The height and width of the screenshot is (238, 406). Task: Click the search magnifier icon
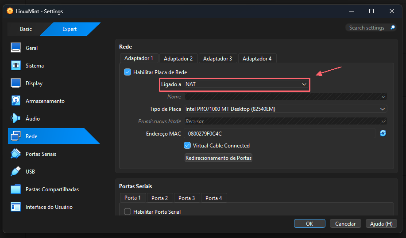(x=393, y=27)
